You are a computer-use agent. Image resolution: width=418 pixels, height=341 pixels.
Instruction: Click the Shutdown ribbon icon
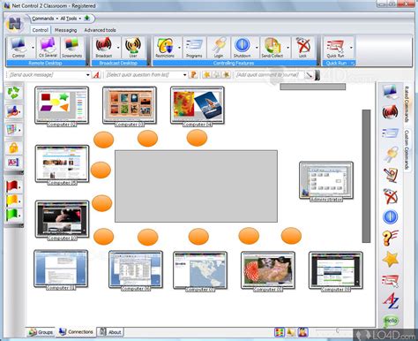click(242, 48)
